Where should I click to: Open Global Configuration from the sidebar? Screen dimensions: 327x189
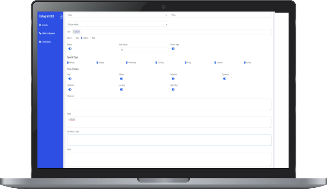[48, 33]
